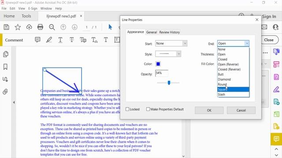Choose Closed from End list
Viewport: 282px width, 158px height.
(233, 59)
